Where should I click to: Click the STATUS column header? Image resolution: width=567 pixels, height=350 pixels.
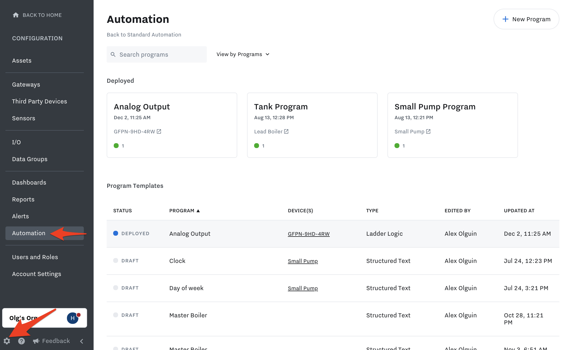coord(122,211)
